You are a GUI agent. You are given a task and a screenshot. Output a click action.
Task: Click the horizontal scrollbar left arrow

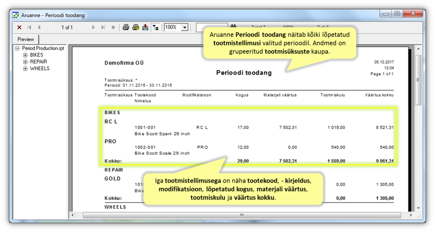click(73, 215)
